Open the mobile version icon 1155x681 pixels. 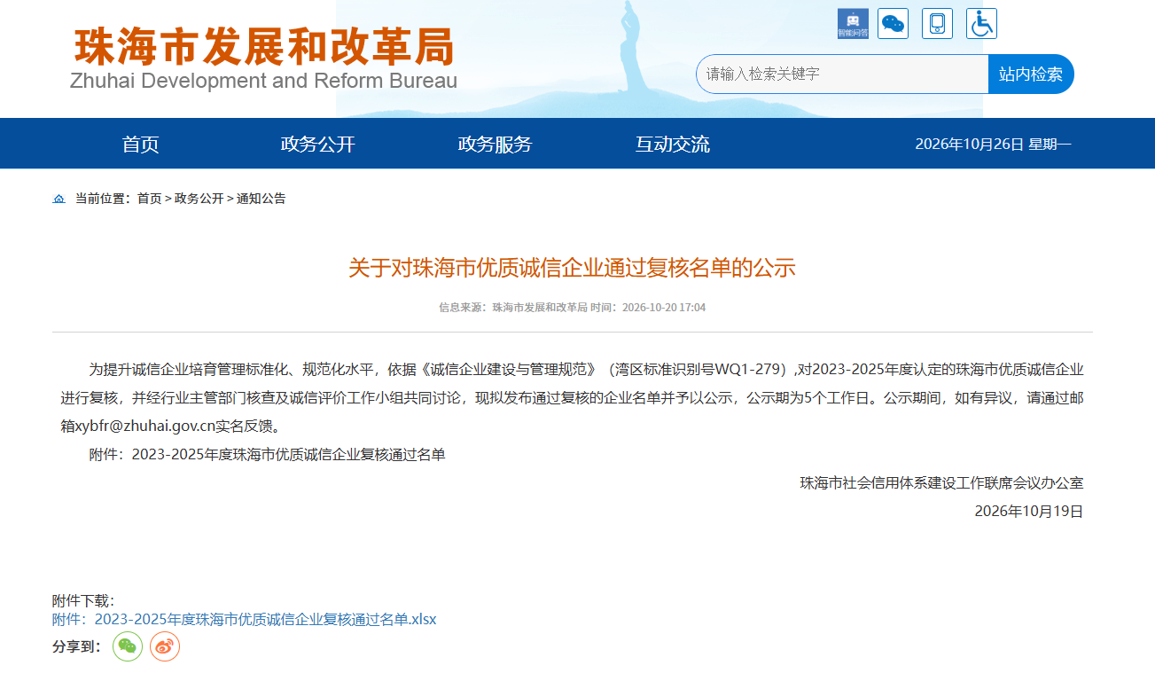tap(937, 23)
